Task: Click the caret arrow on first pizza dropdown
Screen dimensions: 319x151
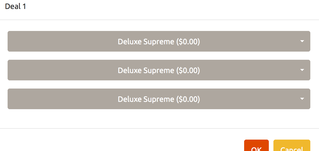Action: pos(302,41)
